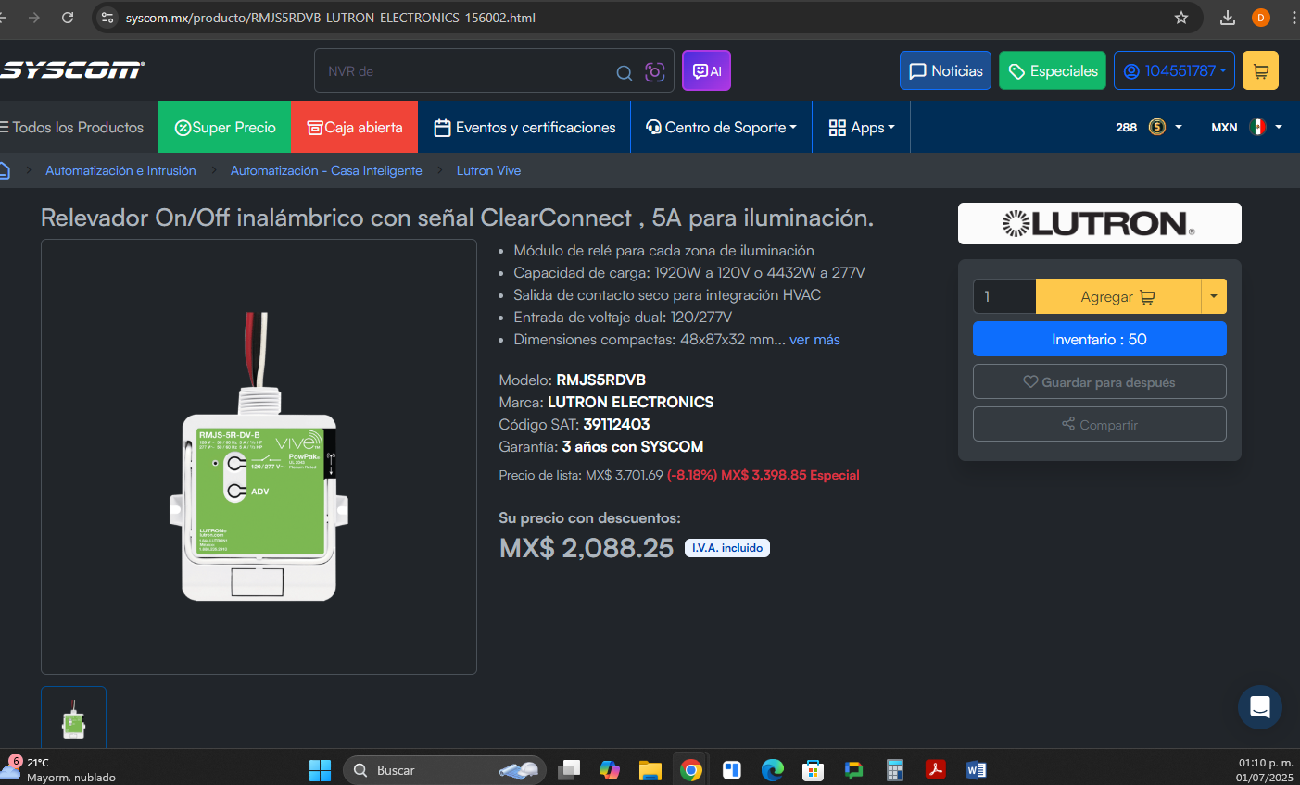Click Inventario : 50 button
The image size is (1300, 785).
(x=1099, y=339)
